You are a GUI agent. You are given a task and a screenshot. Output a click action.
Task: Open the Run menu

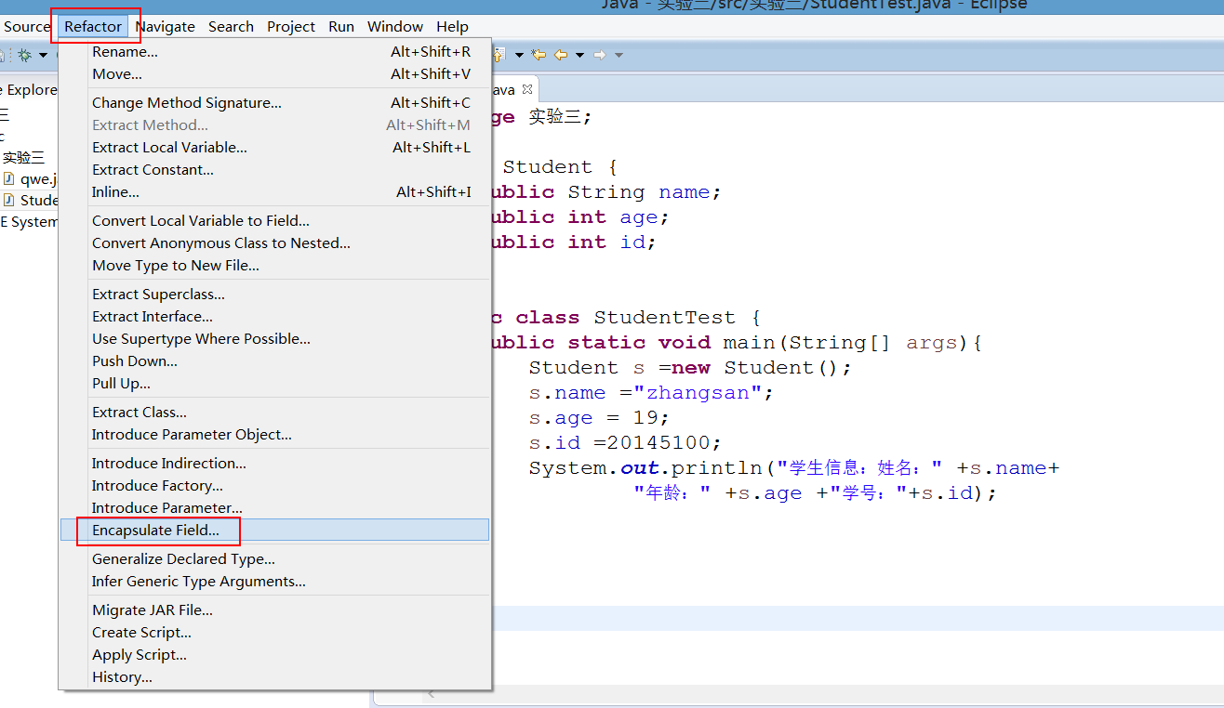pos(341,27)
